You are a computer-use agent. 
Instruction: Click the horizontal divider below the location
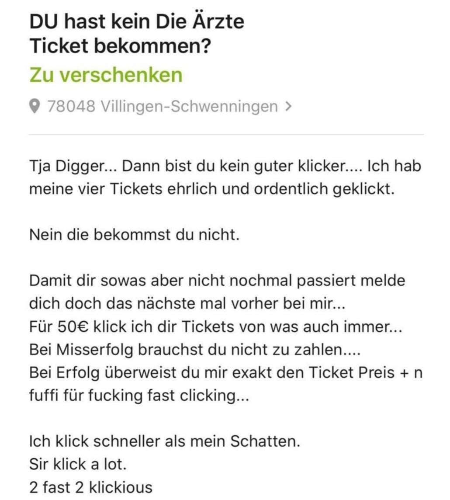[x=226, y=135]
